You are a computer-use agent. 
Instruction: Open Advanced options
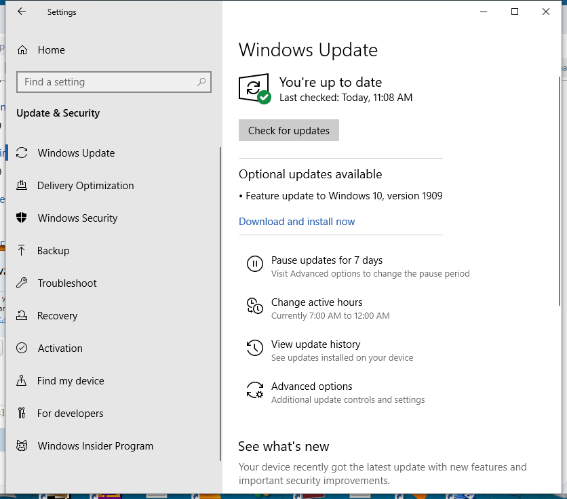coord(312,386)
